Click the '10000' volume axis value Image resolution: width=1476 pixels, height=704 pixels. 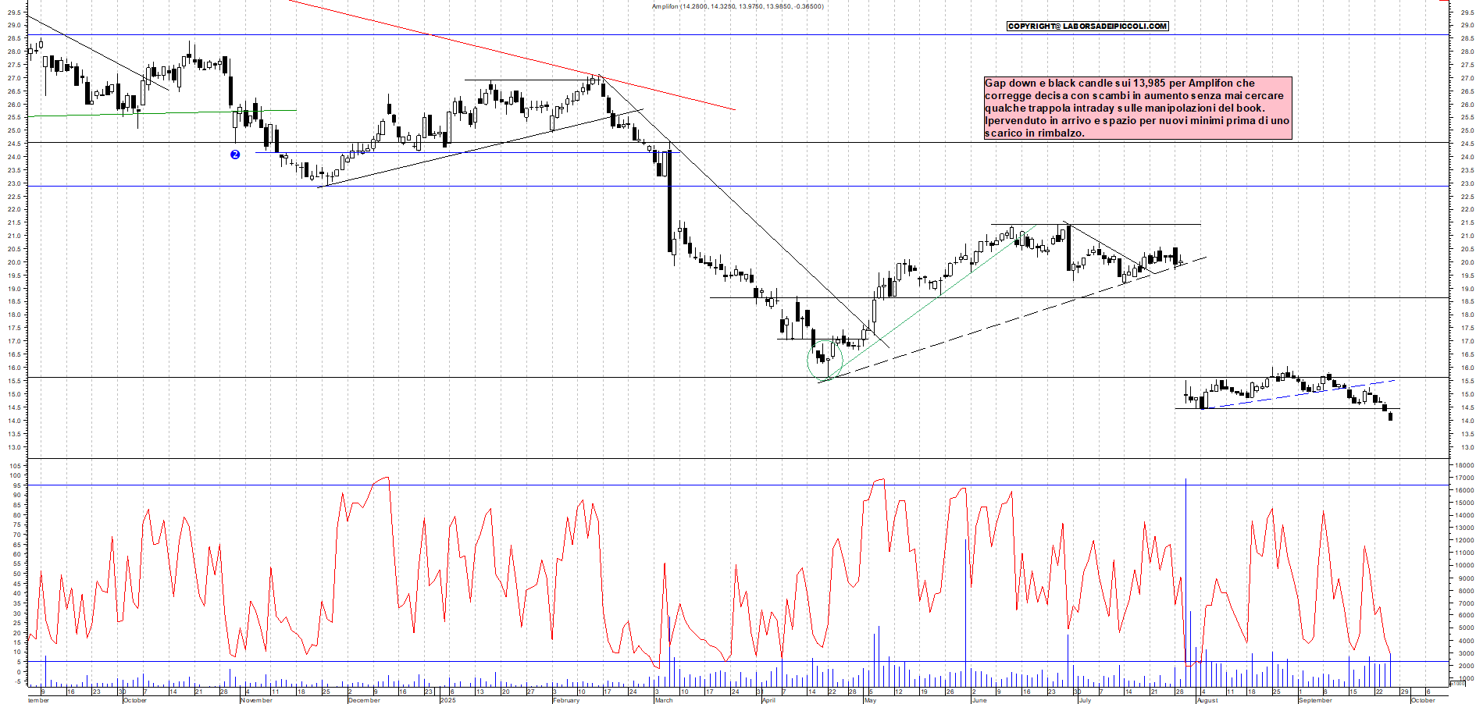[x=1463, y=565]
